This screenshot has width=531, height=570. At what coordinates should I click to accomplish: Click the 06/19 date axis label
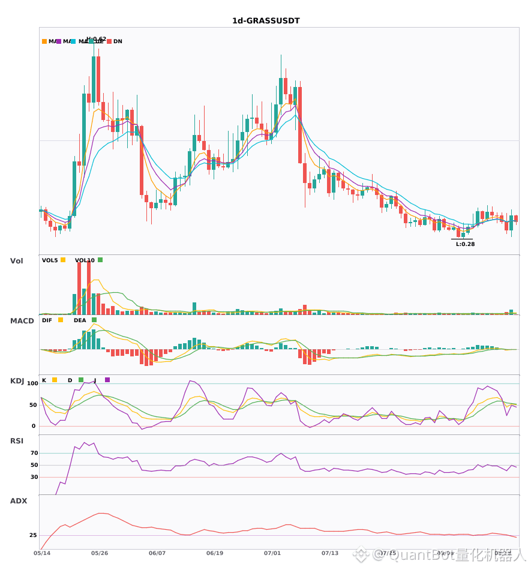click(215, 553)
